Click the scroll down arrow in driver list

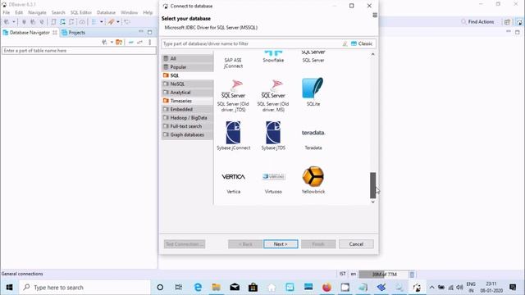coord(372,202)
